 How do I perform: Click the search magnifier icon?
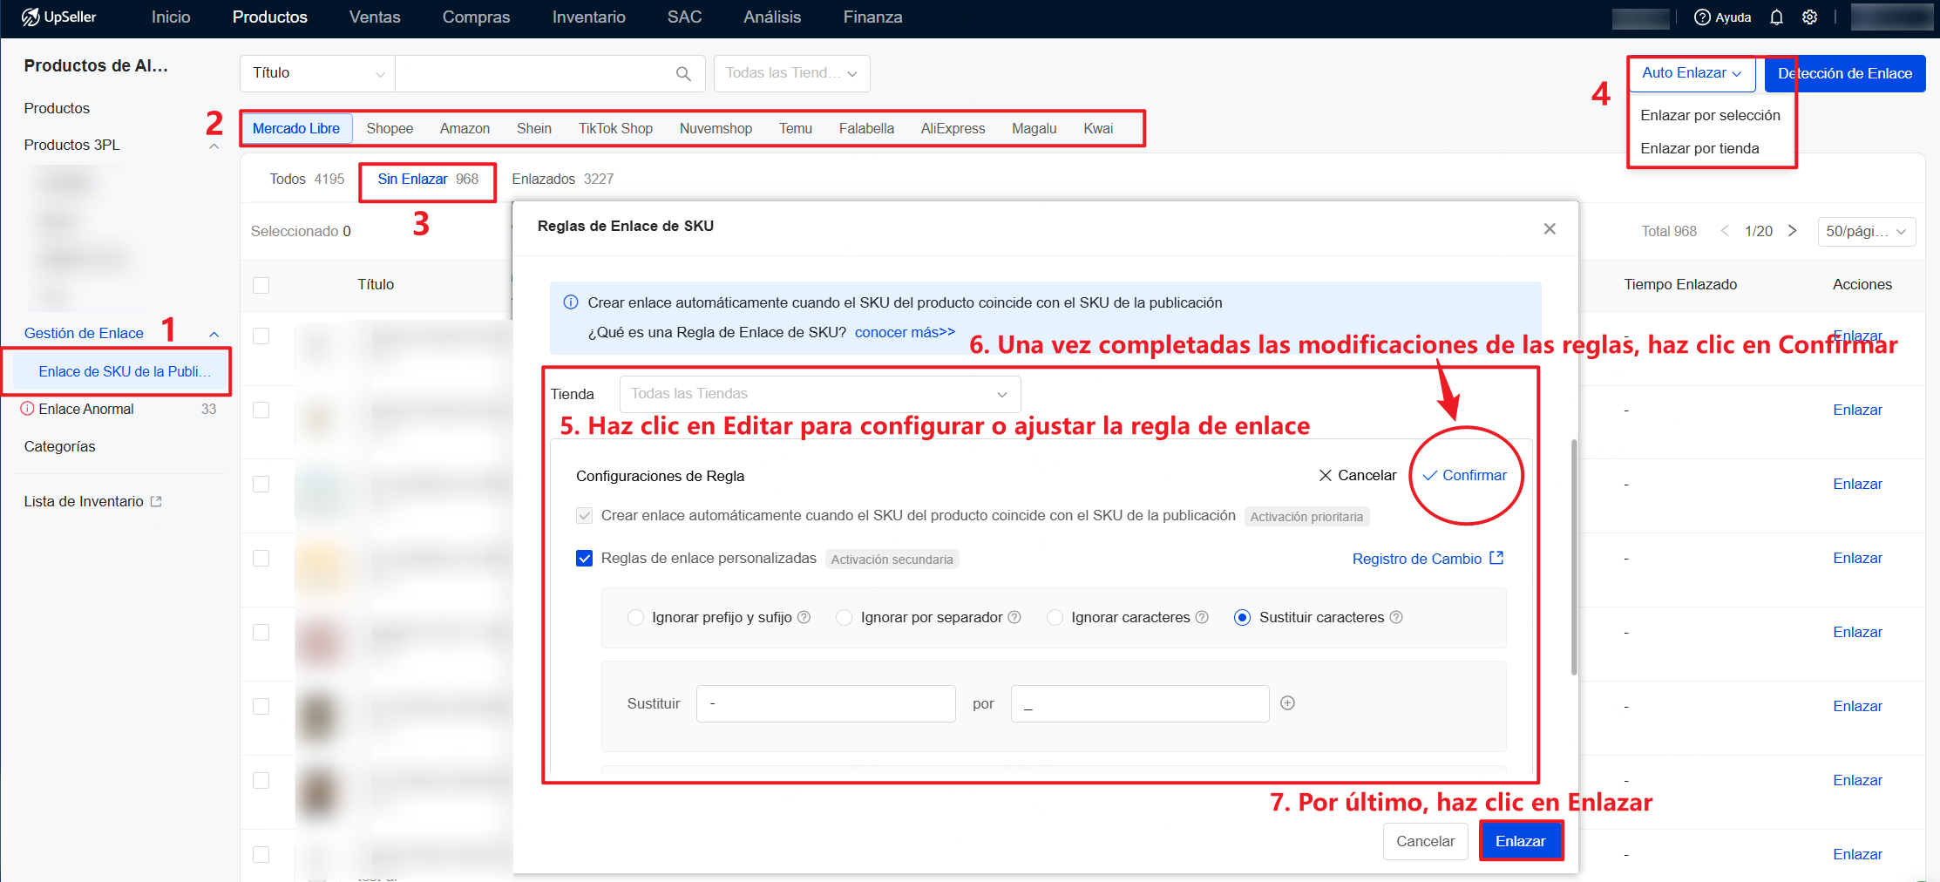(683, 74)
